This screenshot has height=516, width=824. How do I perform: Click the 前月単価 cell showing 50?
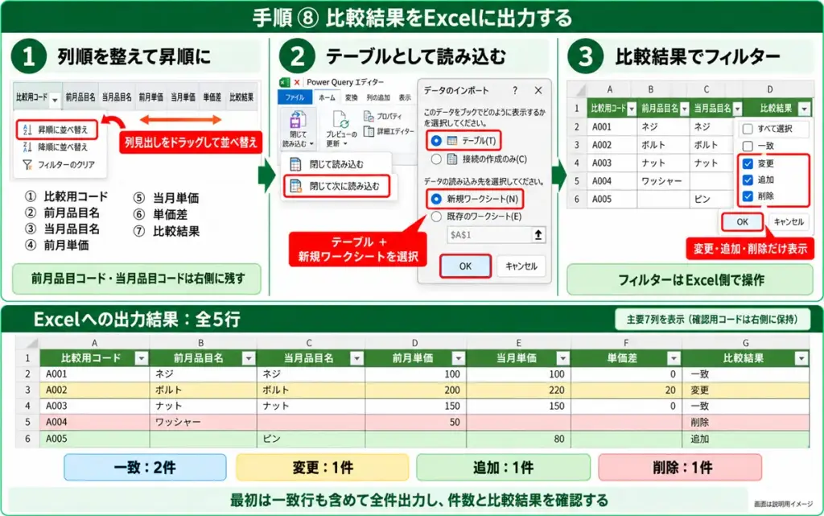415,422
